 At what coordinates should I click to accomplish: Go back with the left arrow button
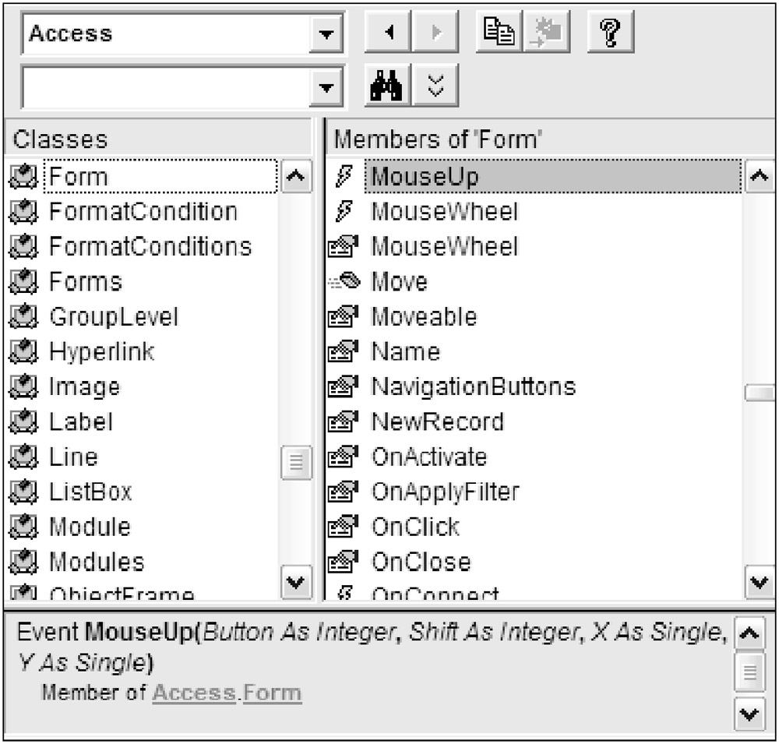point(387,33)
